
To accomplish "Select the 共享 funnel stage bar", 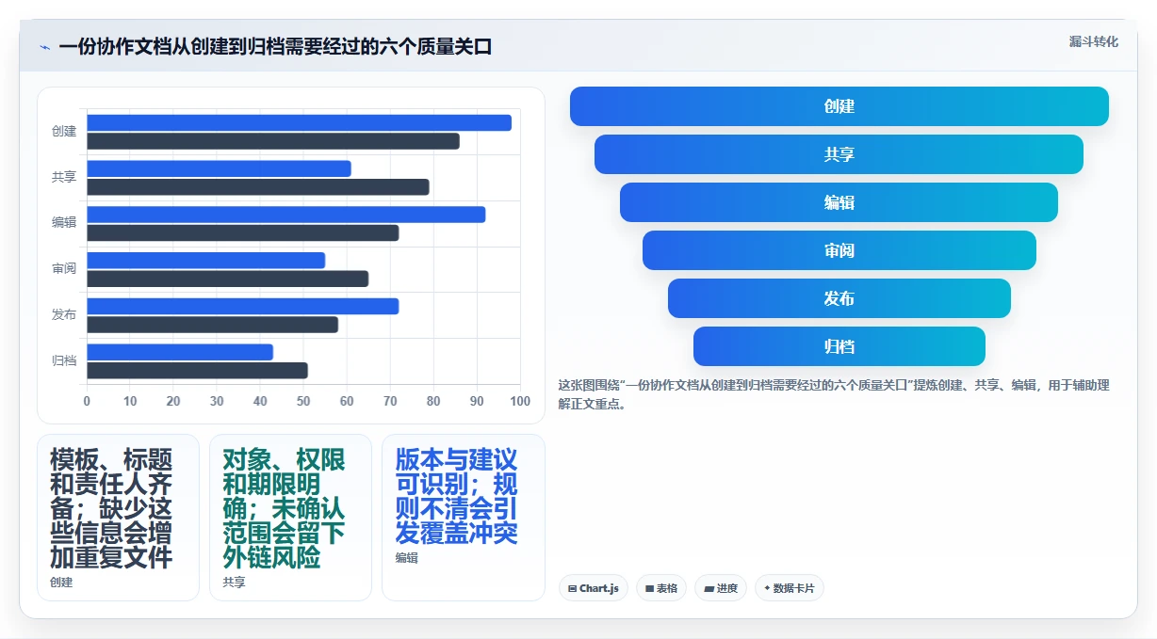I will pos(839,154).
